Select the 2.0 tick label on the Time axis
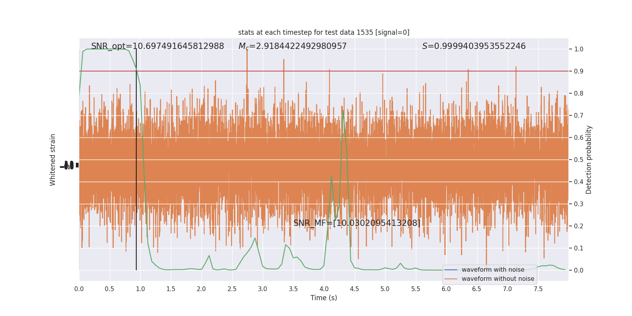 point(201,289)
